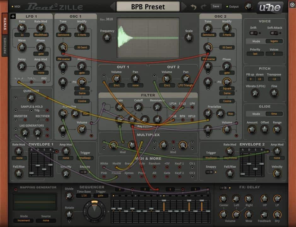This screenshot has height=227, width=296.
Task: Click the undo arrow icon
Action: coord(194,6)
